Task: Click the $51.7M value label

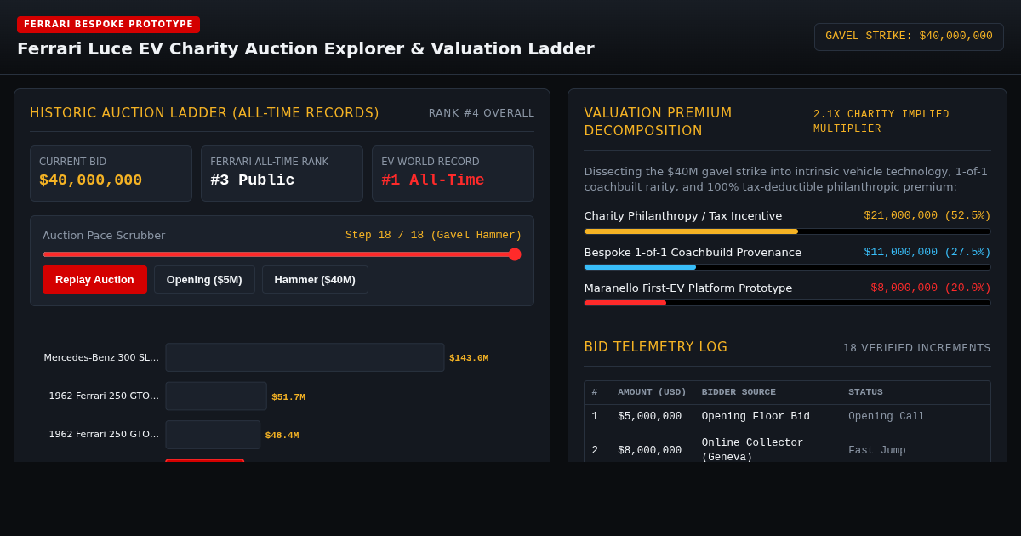Action: point(288,397)
